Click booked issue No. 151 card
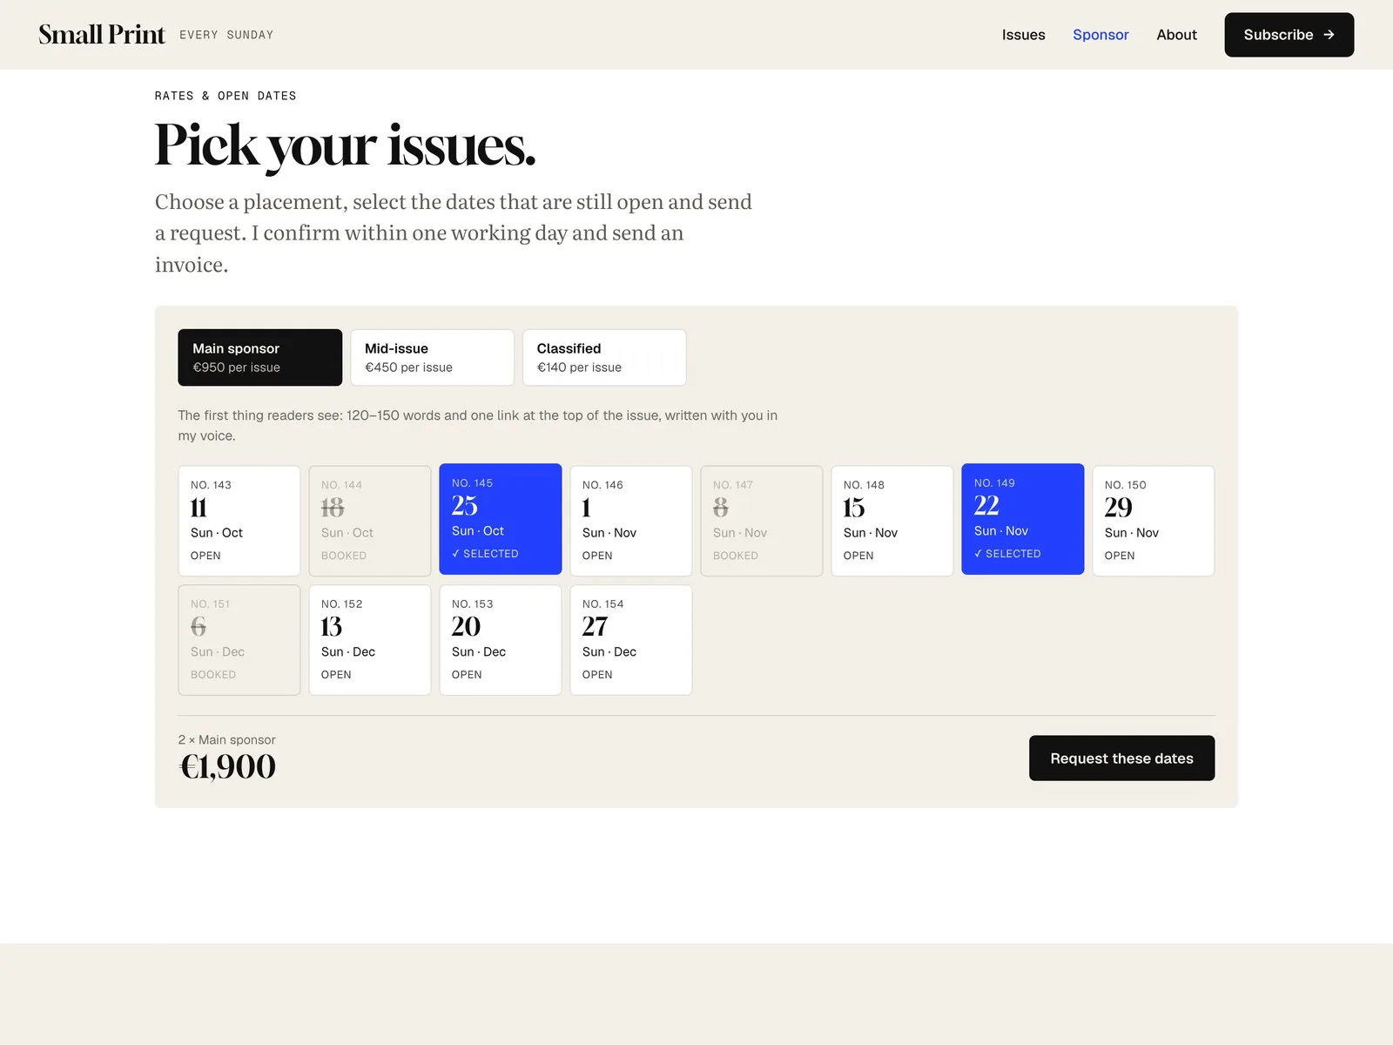1393x1045 pixels. click(x=239, y=640)
